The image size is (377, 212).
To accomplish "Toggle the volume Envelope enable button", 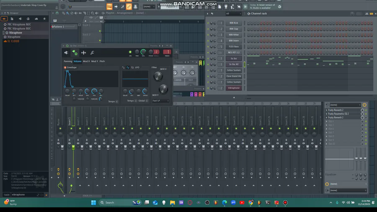I will pyautogui.click(x=65, y=67).
